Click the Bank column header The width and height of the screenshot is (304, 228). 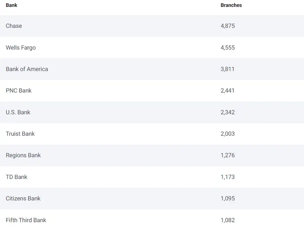coord(12,5)
